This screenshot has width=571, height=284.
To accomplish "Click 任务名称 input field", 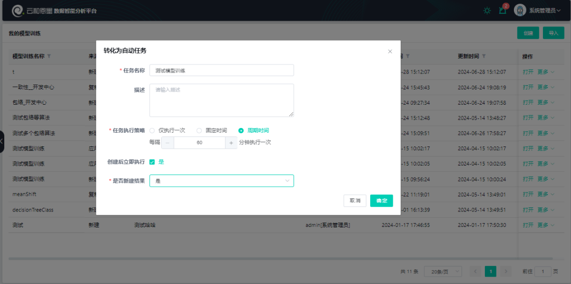I will pos(222,70).
